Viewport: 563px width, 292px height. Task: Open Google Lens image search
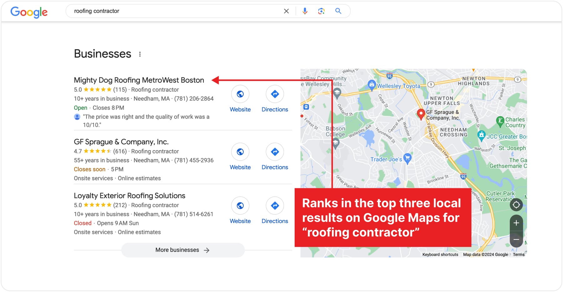tap(321, 11)
